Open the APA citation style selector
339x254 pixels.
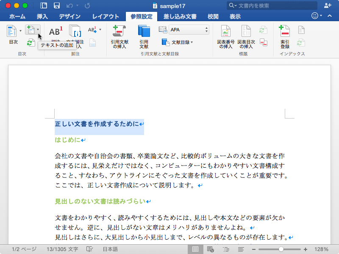189,30
